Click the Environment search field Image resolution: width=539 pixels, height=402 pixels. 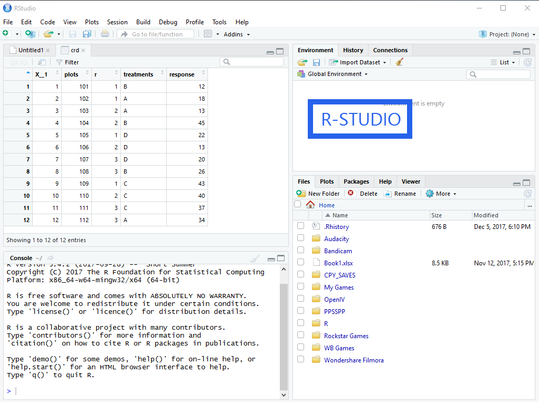(498, 74)
